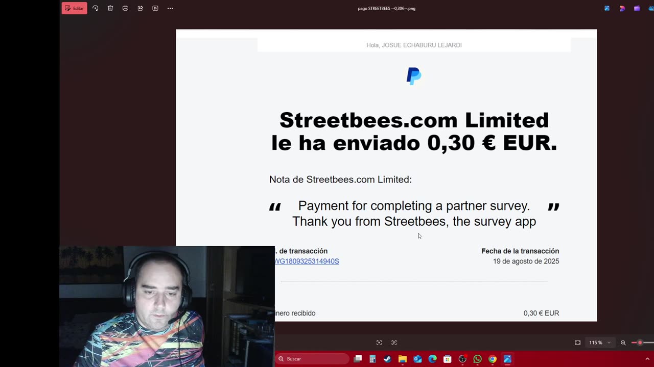Share the image via the share icon
This screenshot has height=367, width=654.
[140, 8]
